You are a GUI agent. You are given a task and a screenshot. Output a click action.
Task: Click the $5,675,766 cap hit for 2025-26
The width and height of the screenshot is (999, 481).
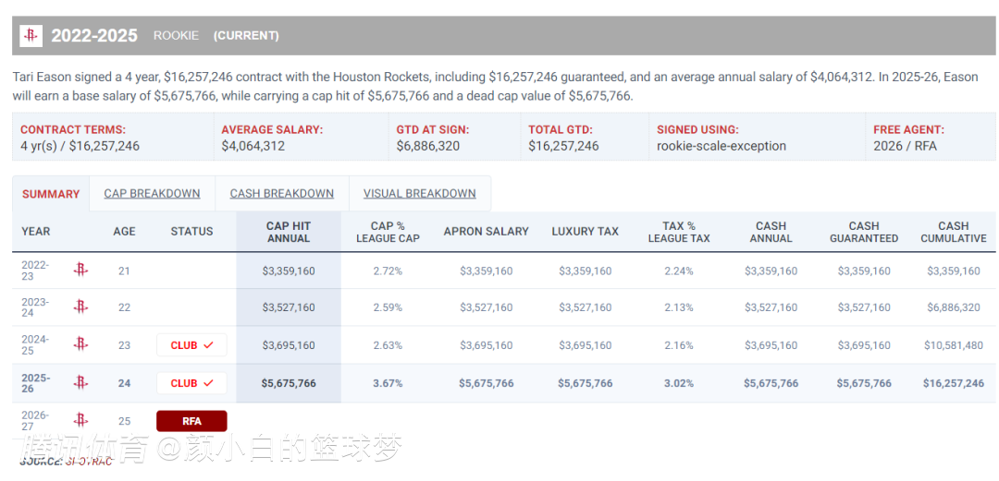[289, 383]
